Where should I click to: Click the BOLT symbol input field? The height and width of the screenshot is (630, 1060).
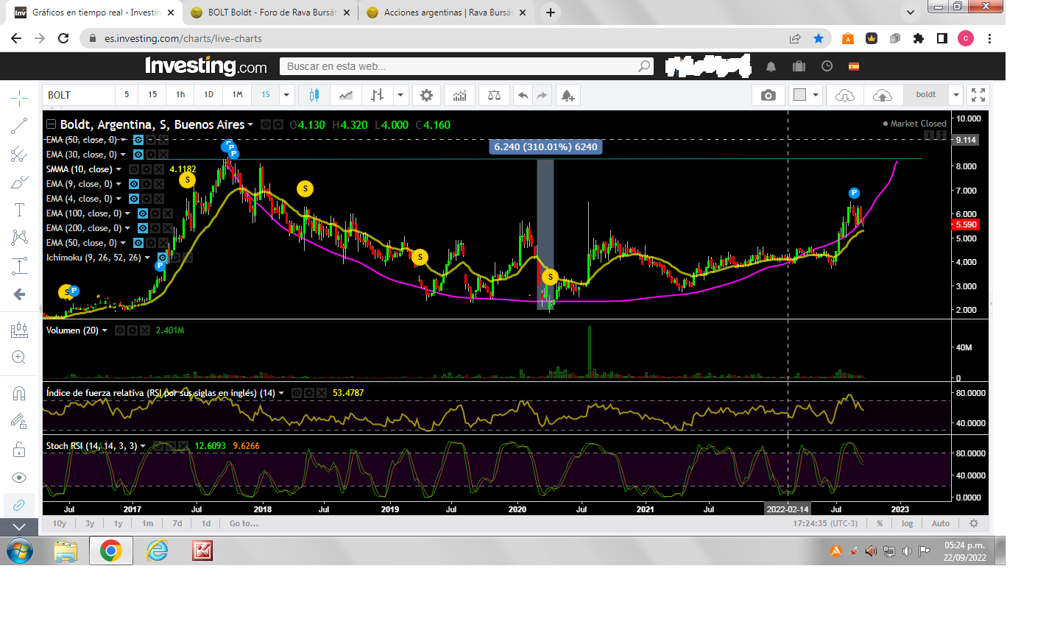click(x=79, y=95)
